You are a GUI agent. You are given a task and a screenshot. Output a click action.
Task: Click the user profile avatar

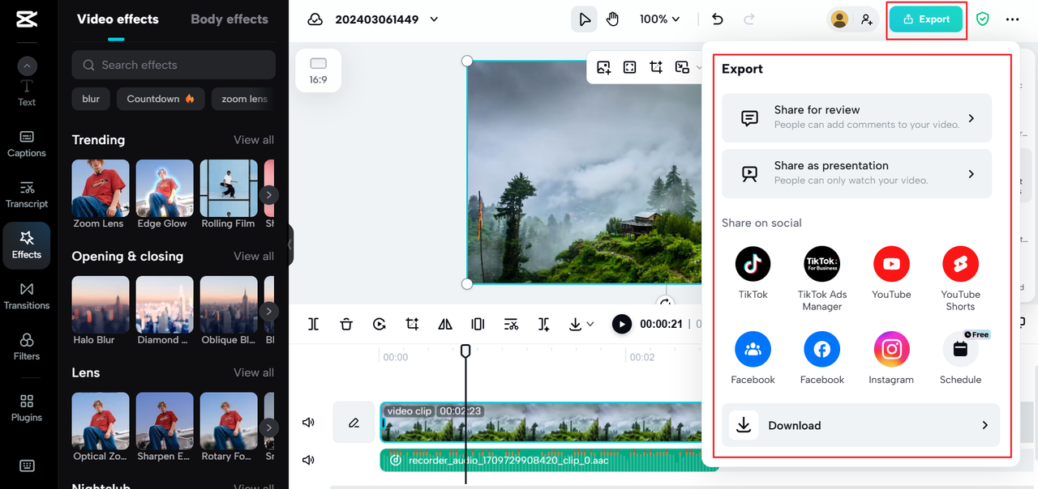tap(840, 19)
